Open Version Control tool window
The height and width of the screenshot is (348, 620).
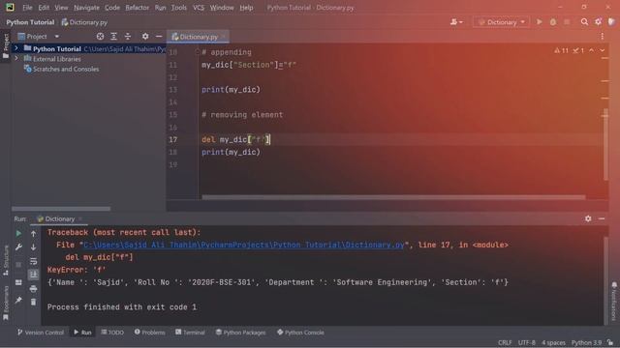point(41,333)
